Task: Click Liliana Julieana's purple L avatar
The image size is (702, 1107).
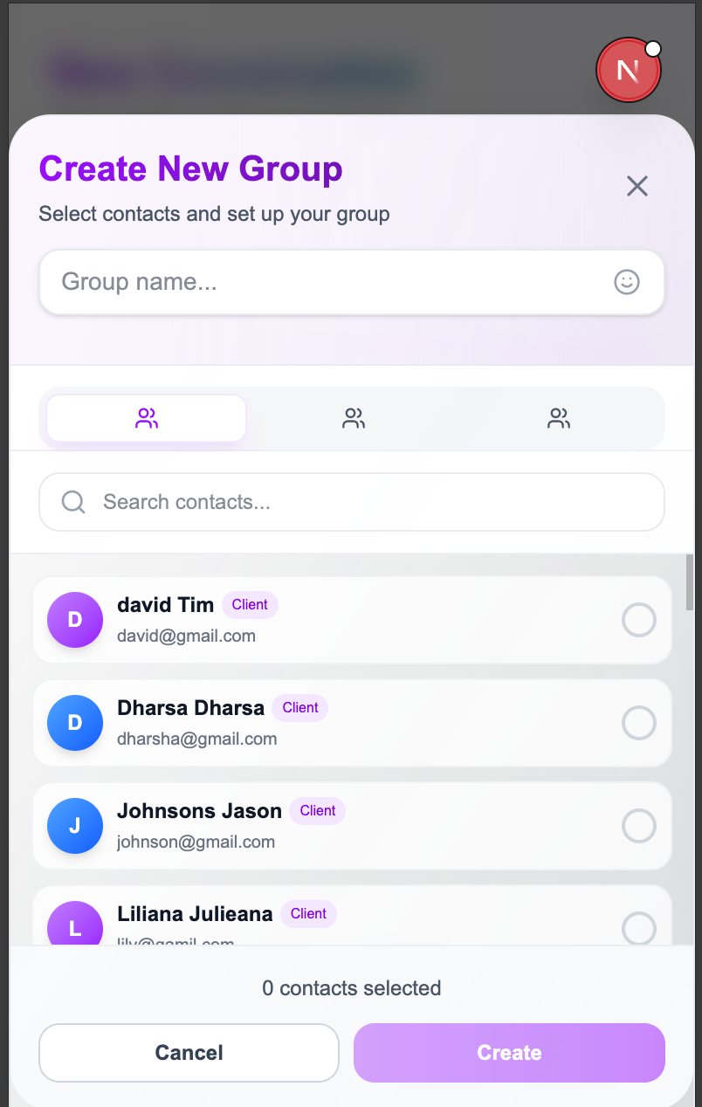Action: (x=75, y=925)
